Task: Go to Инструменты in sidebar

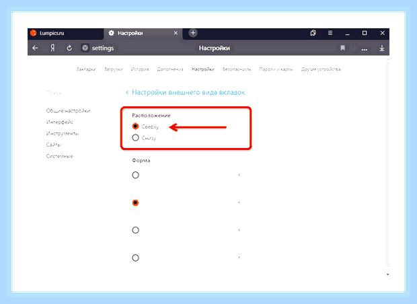Action: coord(63,133)
